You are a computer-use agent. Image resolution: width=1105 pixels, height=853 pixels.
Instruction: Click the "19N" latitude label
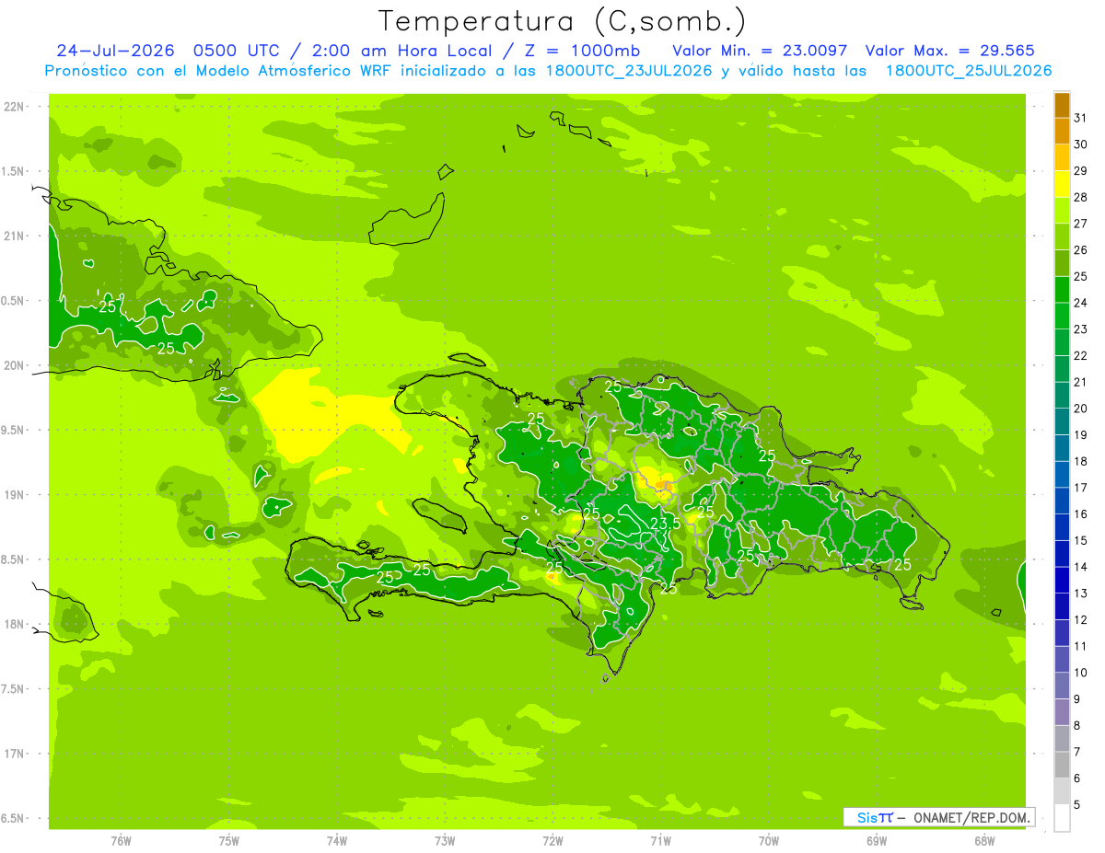(x=13, y=495)
